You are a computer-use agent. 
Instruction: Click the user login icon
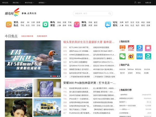(x=136, y=3)
